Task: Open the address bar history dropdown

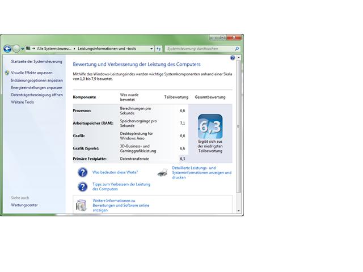Action: click(x=151, y=49)
